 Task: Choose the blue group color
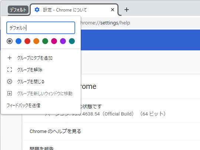click(x=19, y=41)
